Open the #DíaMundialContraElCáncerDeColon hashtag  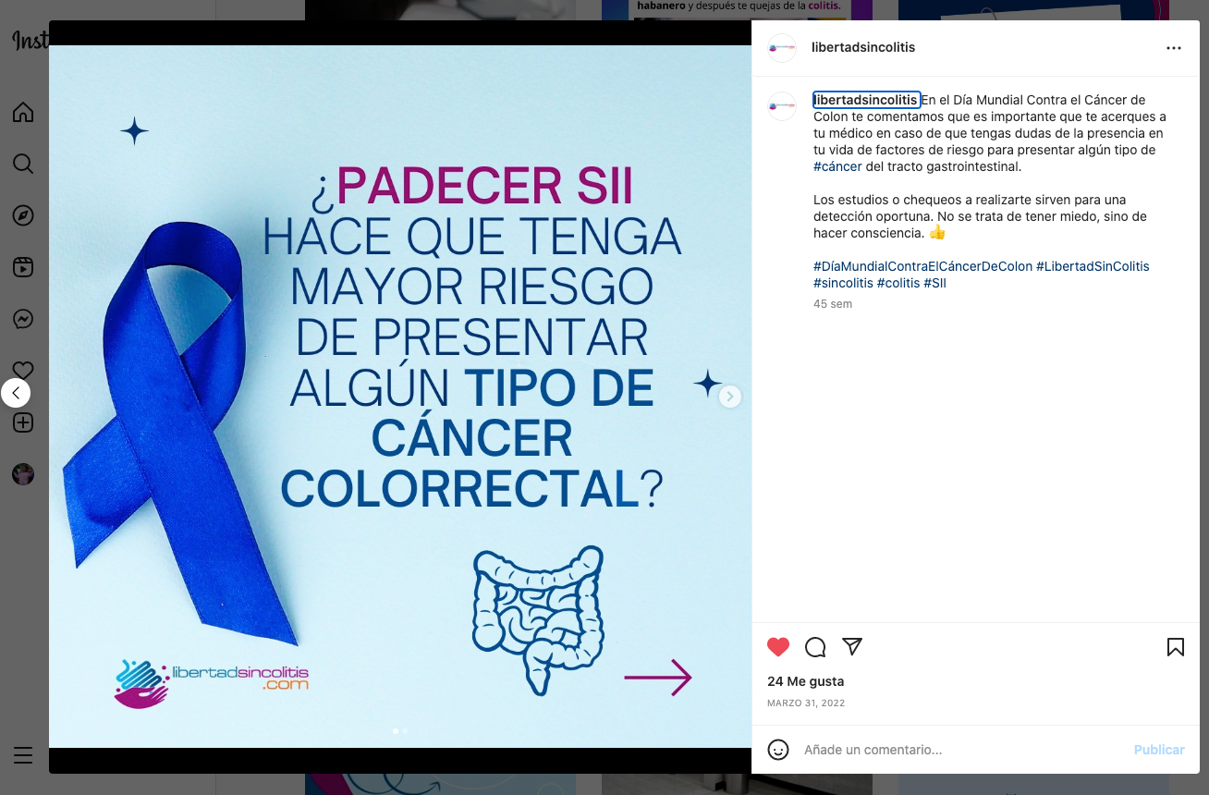tap(922, 266)
